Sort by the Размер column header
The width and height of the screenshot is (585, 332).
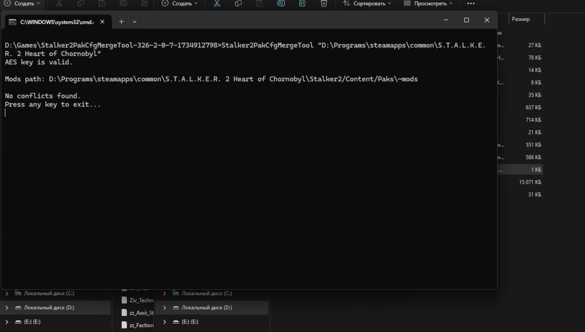pos(521,19)
